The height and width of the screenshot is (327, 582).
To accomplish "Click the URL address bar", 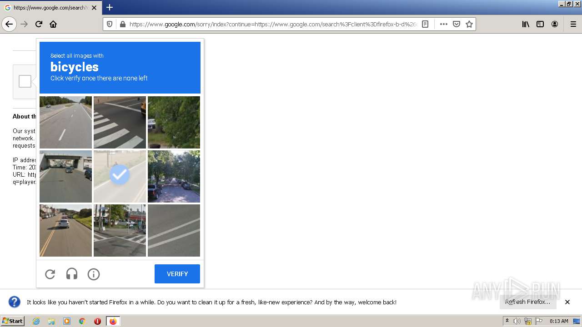I will tap(273, 24).
